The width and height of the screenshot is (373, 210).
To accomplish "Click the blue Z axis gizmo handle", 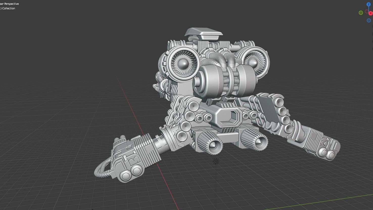I will point(368,4).
